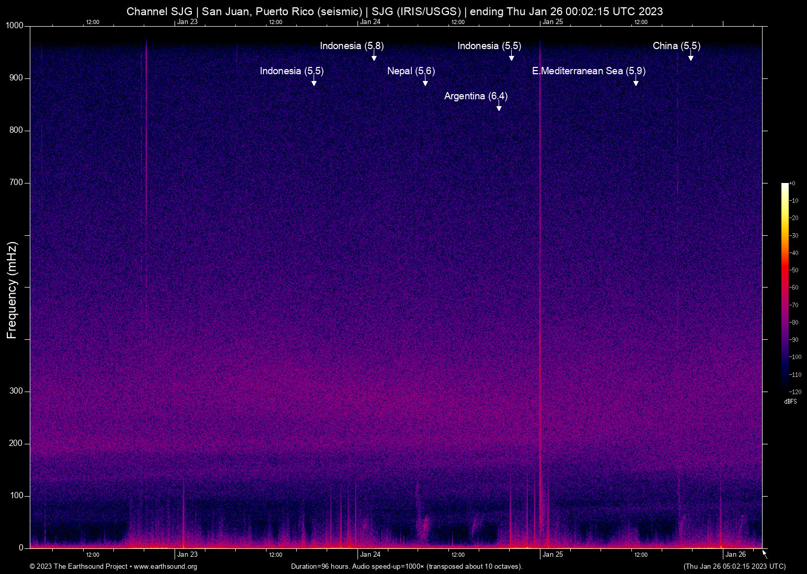Click the Nepal (5.6) earthquake arrow
807x574 pixels.
[x=425, y=83]
